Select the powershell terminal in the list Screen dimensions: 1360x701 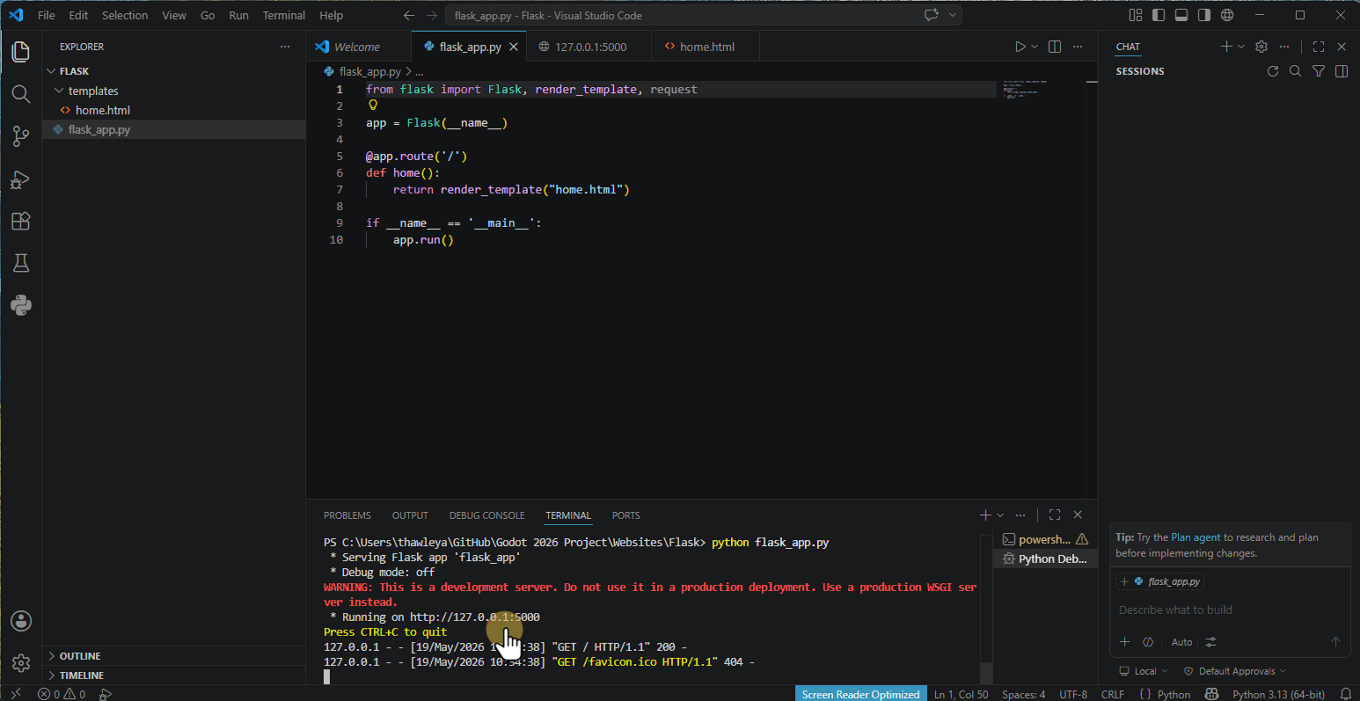click(1046, 539)
